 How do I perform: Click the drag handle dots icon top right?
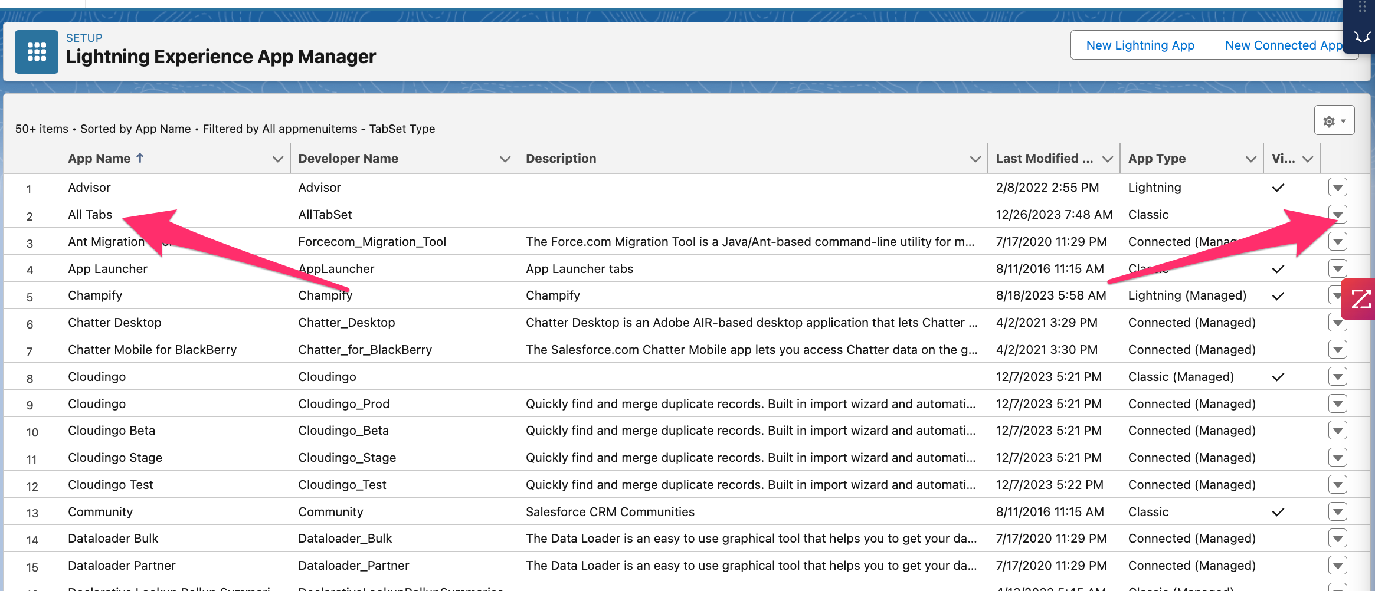tap(1362, 7)
